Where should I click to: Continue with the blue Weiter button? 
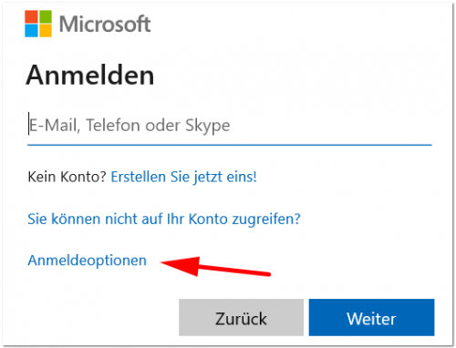tap(371, 317)
